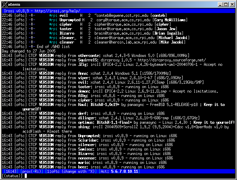Click the 'yourself!' wrapped line text

click(x=32, y=109)
